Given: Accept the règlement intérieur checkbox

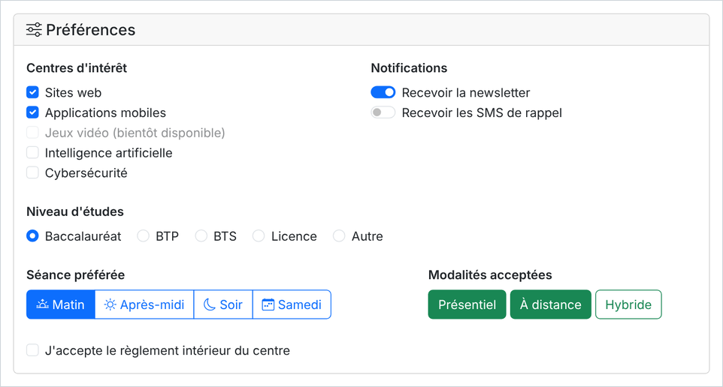Looking at the screenshot, I should click(x=32, y=350).
